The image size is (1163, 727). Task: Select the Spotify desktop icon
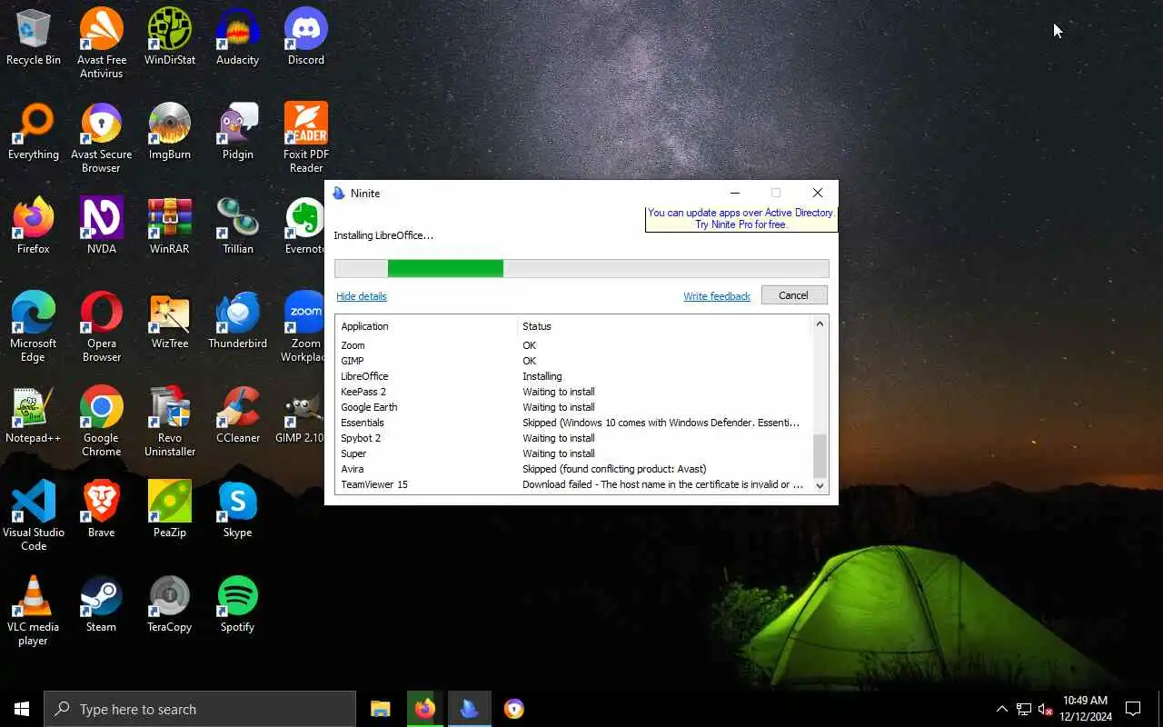click(x=237, y=605)
